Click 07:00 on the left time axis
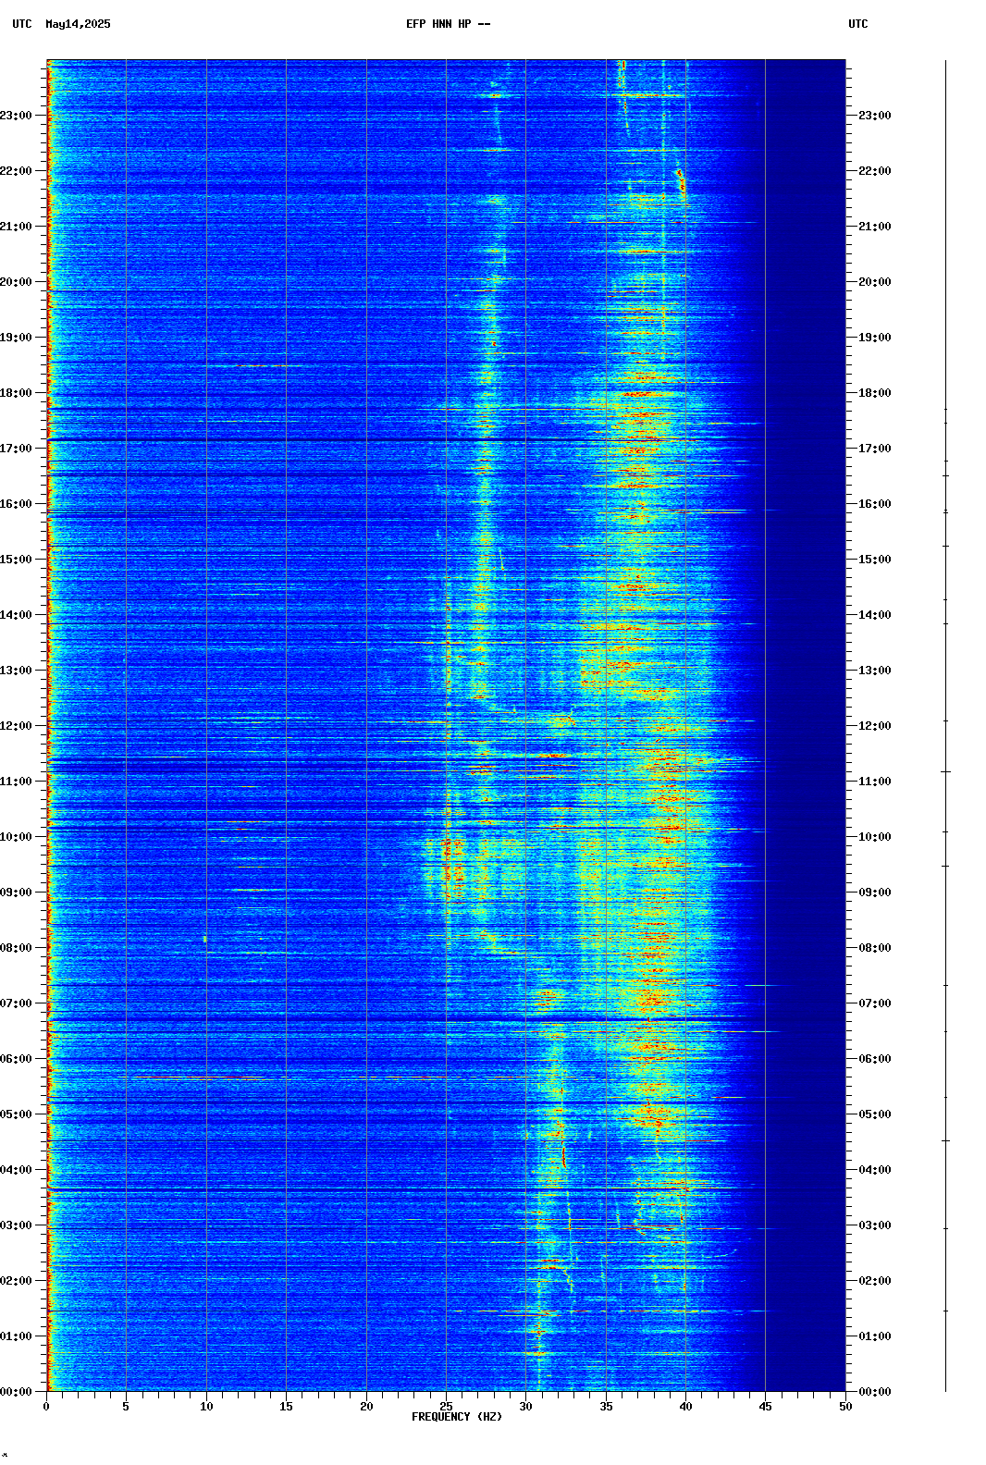 [x=16, y=1003]
